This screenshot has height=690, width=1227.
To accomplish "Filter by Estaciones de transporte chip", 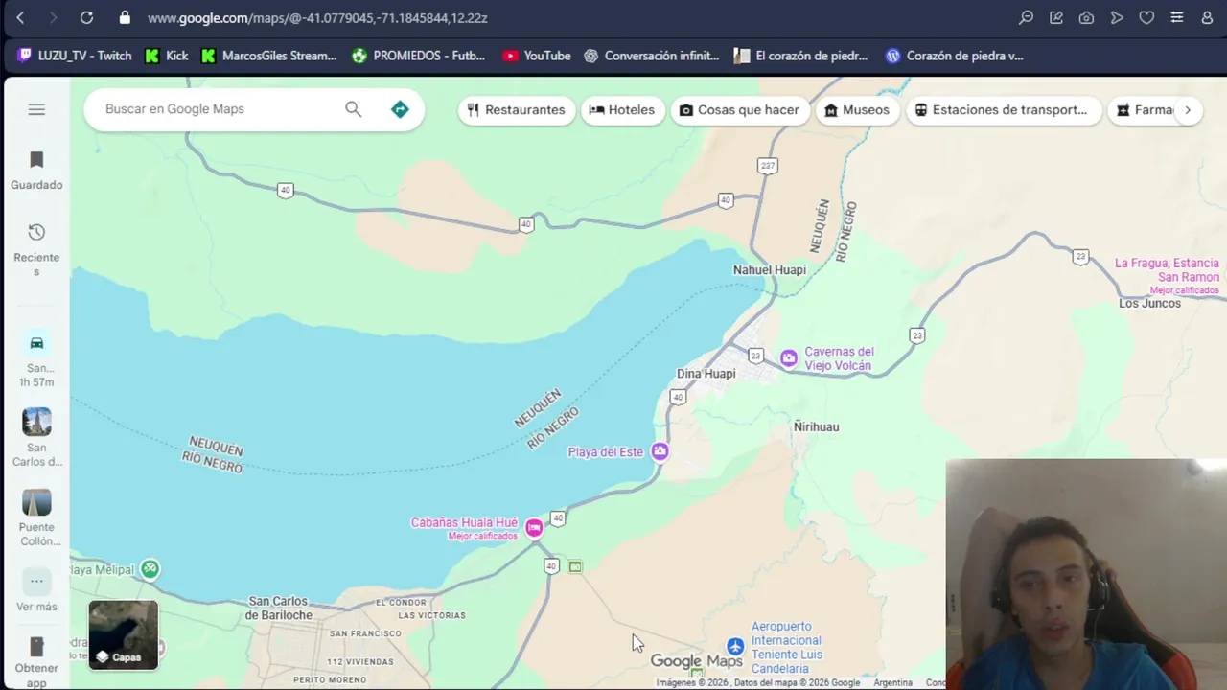I will click(x=1003, y=110).
